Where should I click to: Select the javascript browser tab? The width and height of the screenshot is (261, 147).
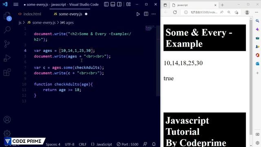(x=194, y=5)
